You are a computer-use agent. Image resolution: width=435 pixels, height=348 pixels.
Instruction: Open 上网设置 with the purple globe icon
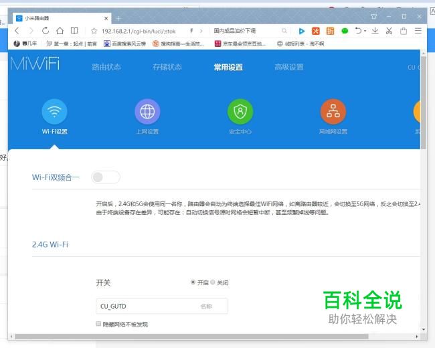coord(147,117)
